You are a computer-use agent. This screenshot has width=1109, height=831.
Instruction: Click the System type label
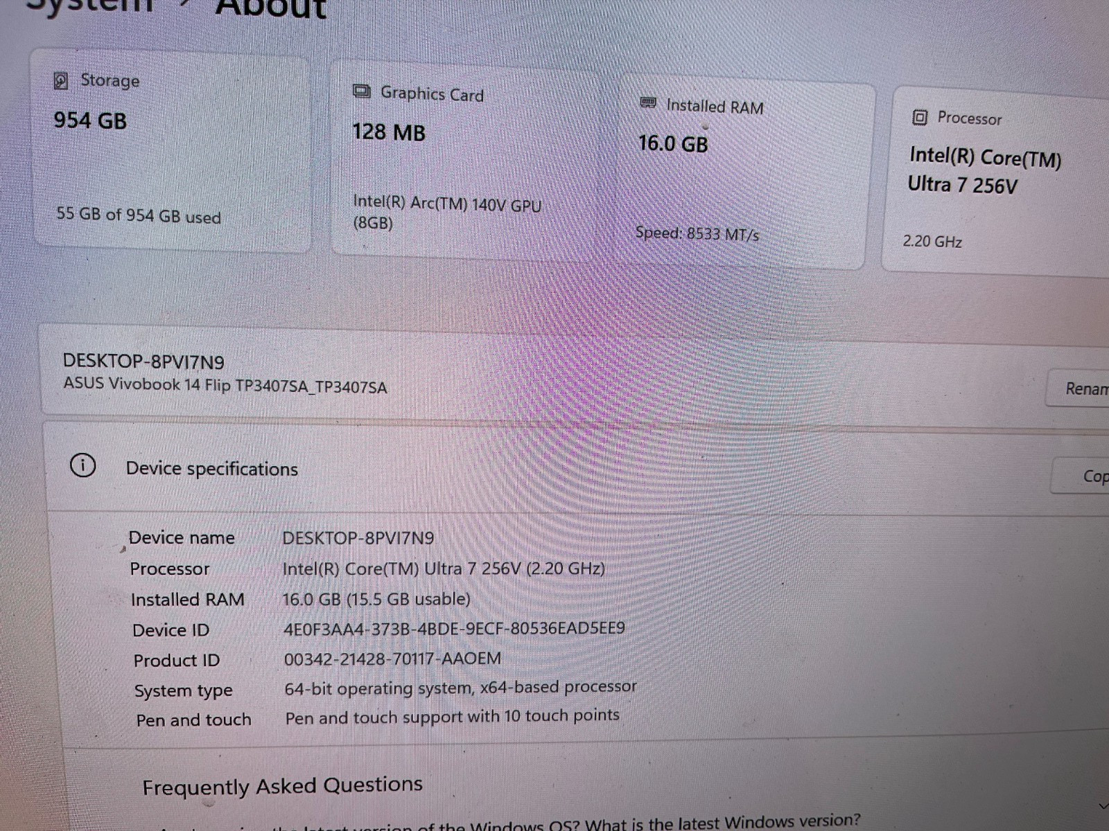184,691
